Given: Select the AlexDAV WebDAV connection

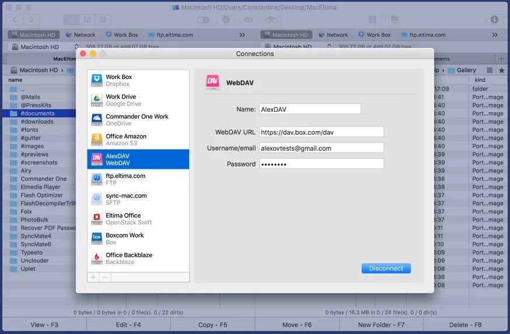Looking at the screenshot, I should coord(138,159).
